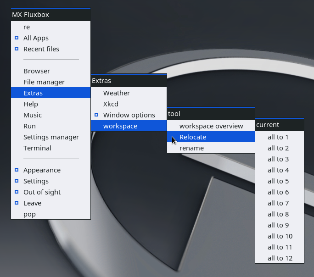Open the All Apps submenu
314x277 pixels.
point(50,38)
